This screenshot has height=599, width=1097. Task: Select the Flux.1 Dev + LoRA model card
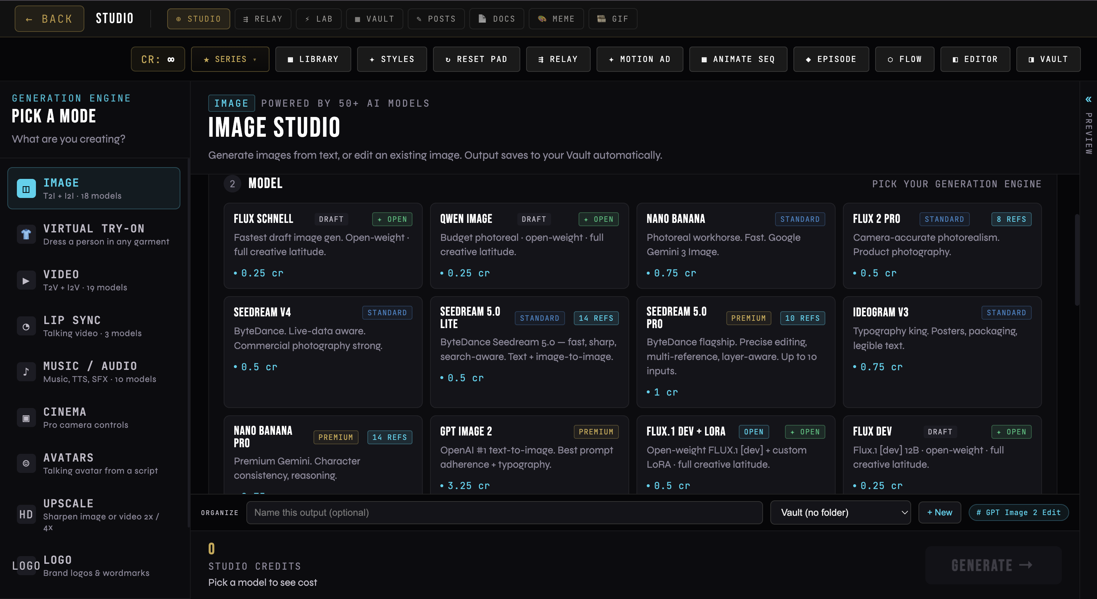[x=735, y=455]
